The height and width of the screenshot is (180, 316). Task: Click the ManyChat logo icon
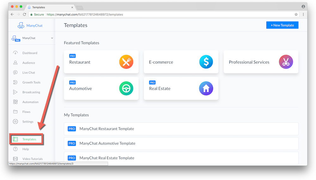21,25
